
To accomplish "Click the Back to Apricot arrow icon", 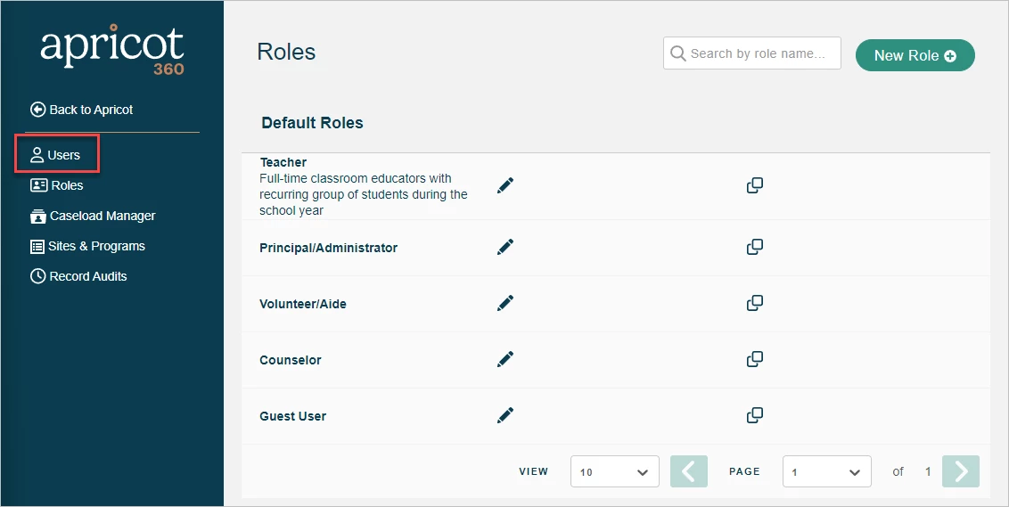I will 38,110.
